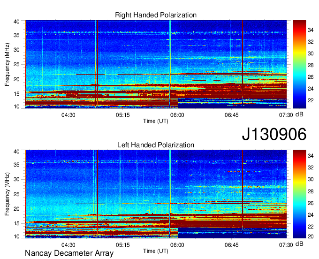Click "Time (UT)" label under right-handed plot
Screen dimensions: 319x259
(156, 121)
